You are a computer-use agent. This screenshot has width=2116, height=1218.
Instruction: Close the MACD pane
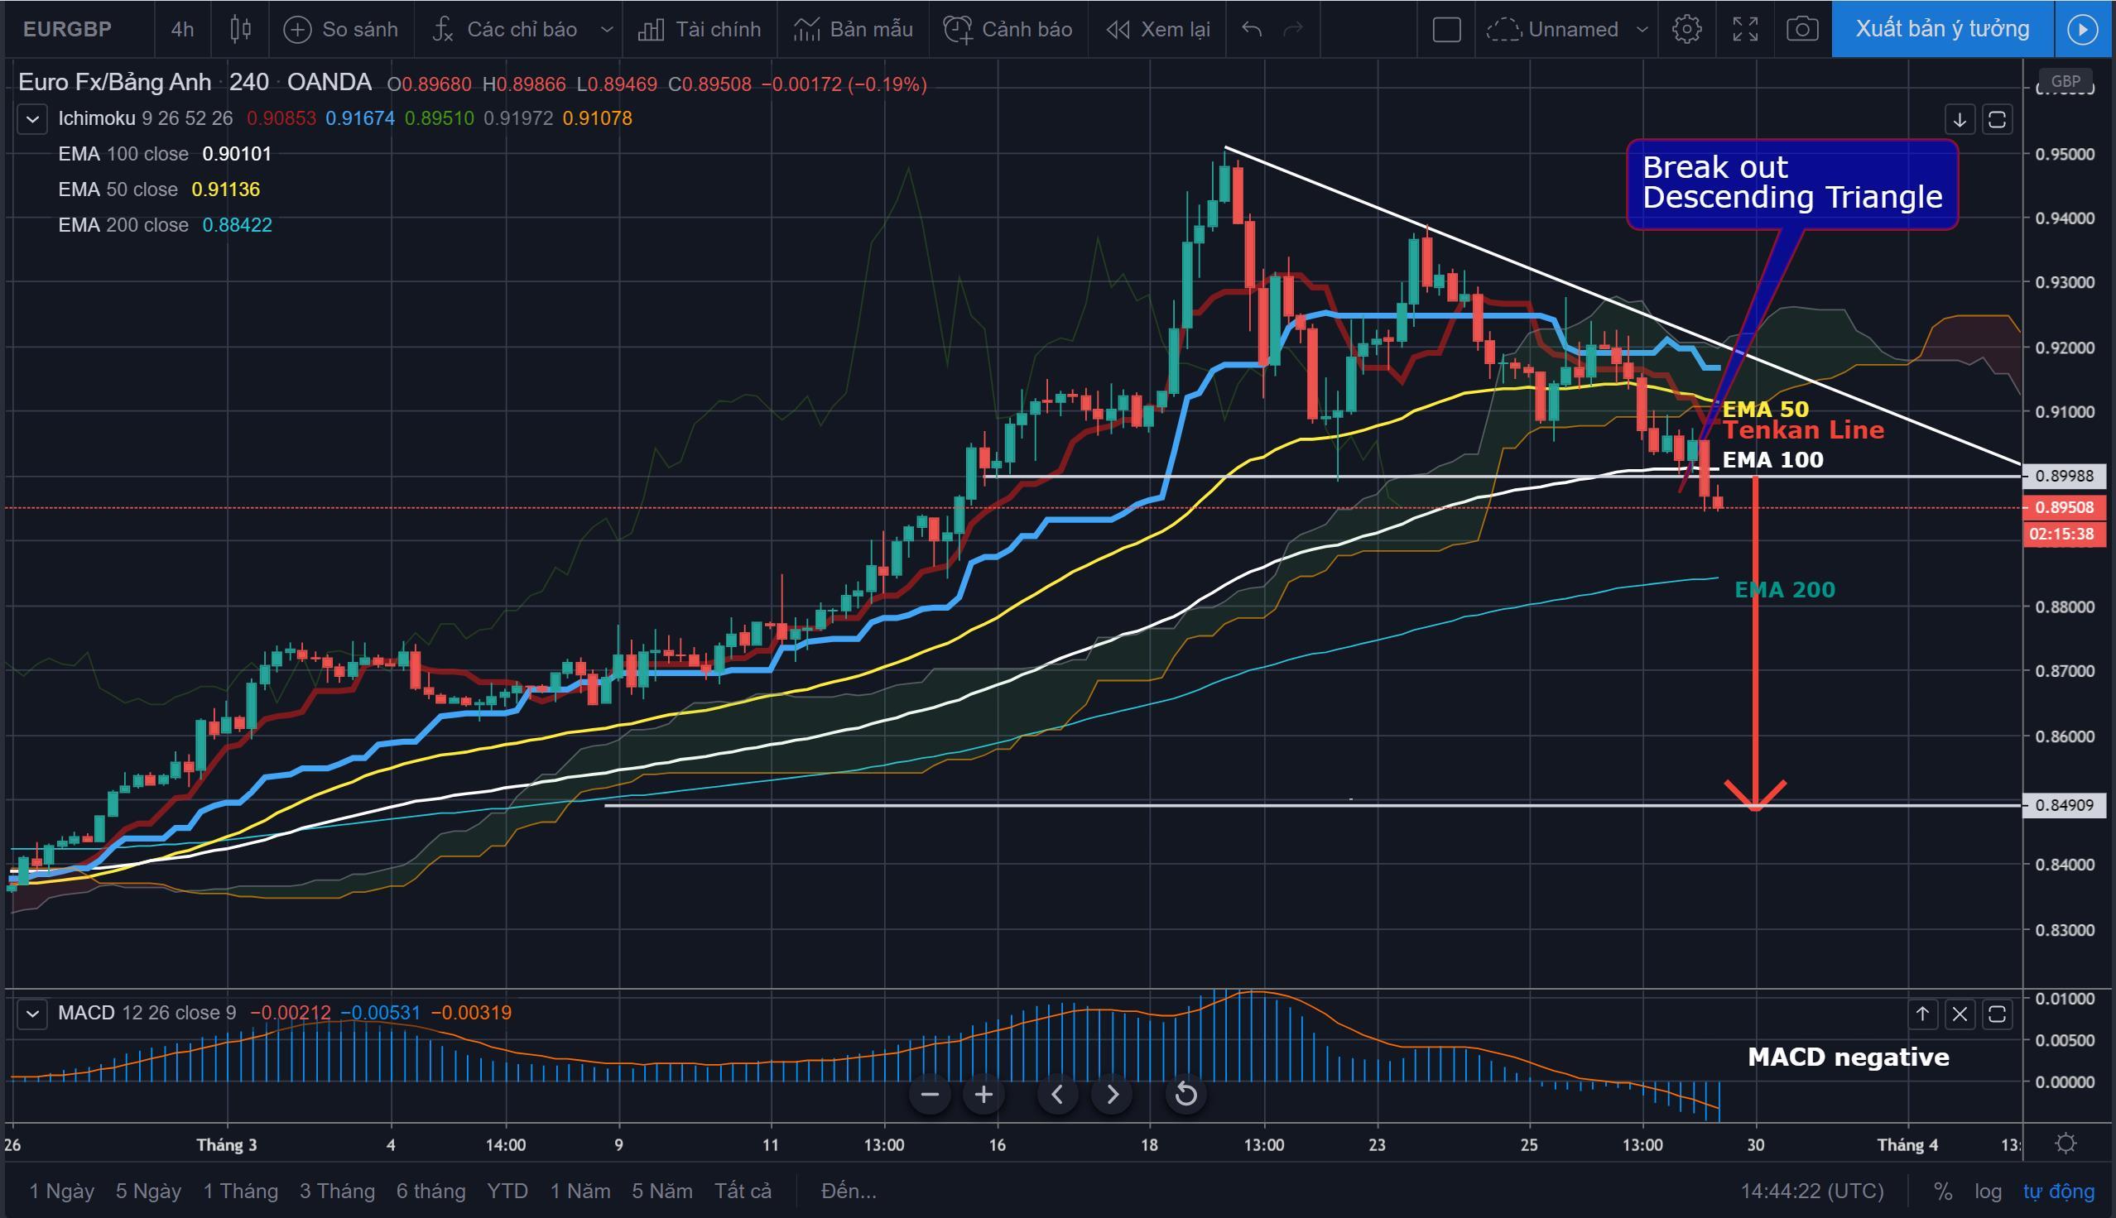pos(1960,1014)
